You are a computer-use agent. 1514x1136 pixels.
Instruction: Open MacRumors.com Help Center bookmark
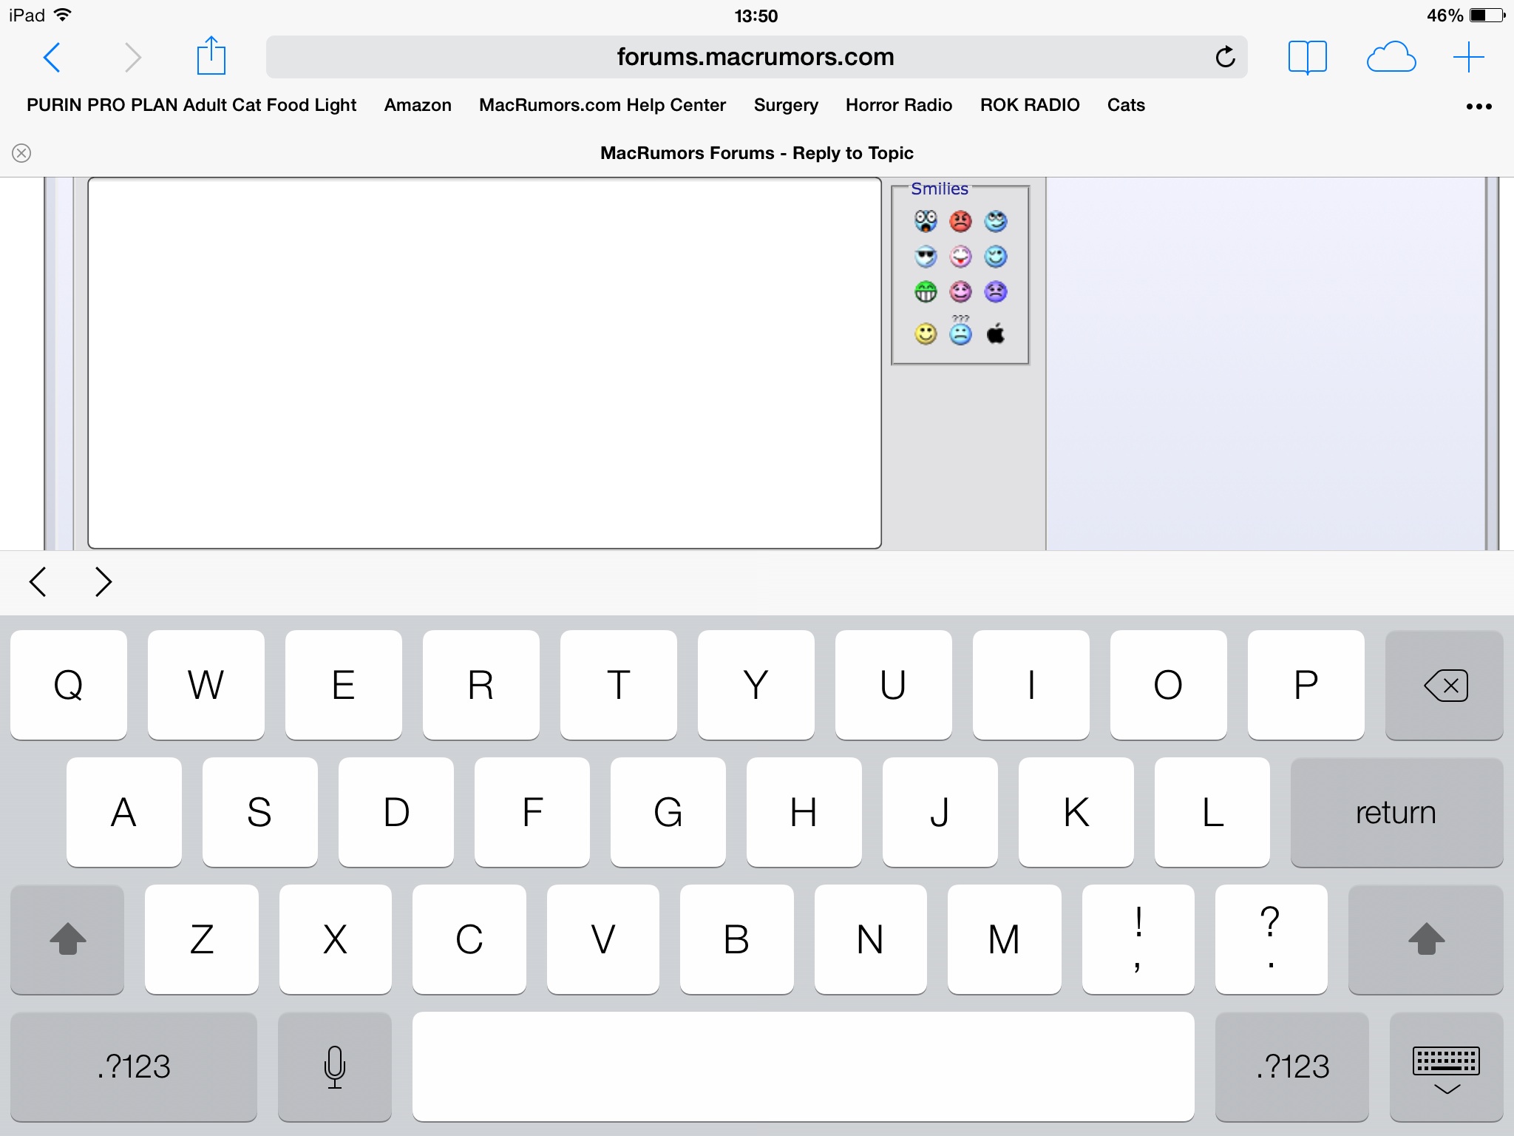pos(602,105)
